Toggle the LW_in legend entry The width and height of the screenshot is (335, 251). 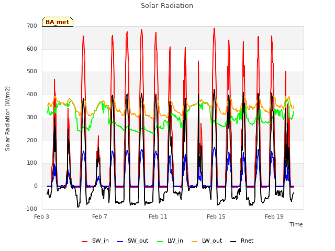(170, 241)
